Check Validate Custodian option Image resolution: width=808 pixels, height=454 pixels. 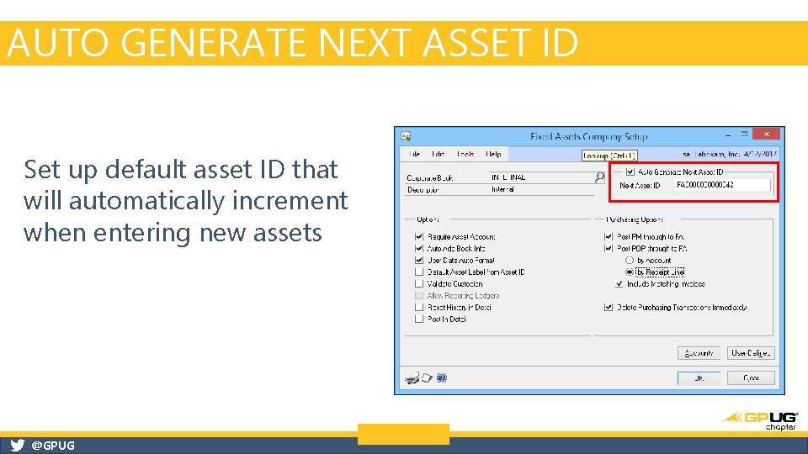point(419,283)
